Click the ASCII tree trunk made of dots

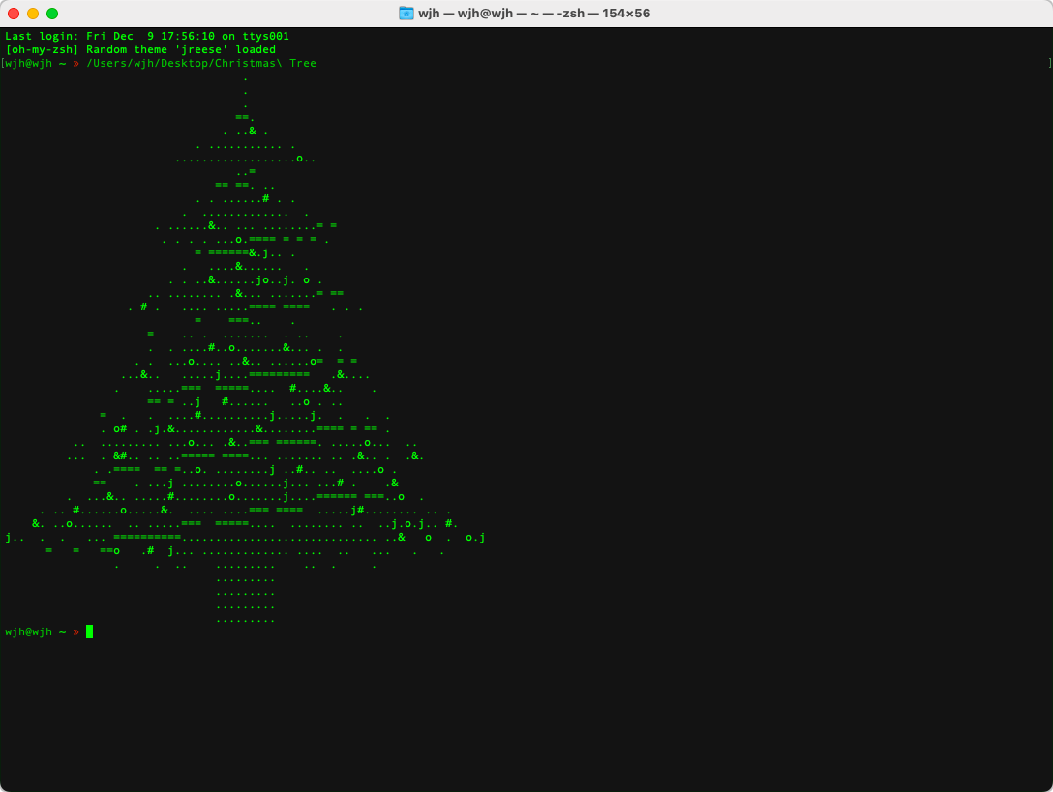[245, 595]
